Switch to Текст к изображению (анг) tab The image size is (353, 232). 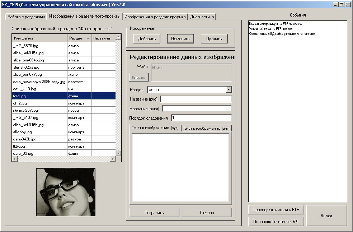[x=206, y=128]
